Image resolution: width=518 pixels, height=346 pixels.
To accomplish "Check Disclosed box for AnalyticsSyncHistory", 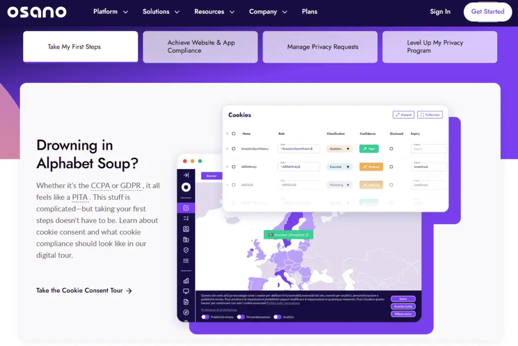I will coord(391,149).
